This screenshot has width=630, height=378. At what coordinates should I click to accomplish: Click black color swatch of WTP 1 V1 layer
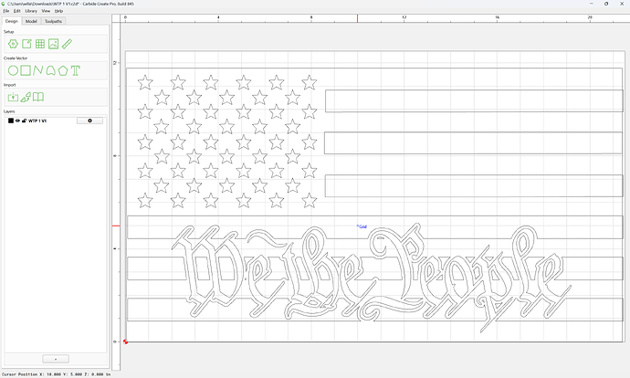click(11, 121)
